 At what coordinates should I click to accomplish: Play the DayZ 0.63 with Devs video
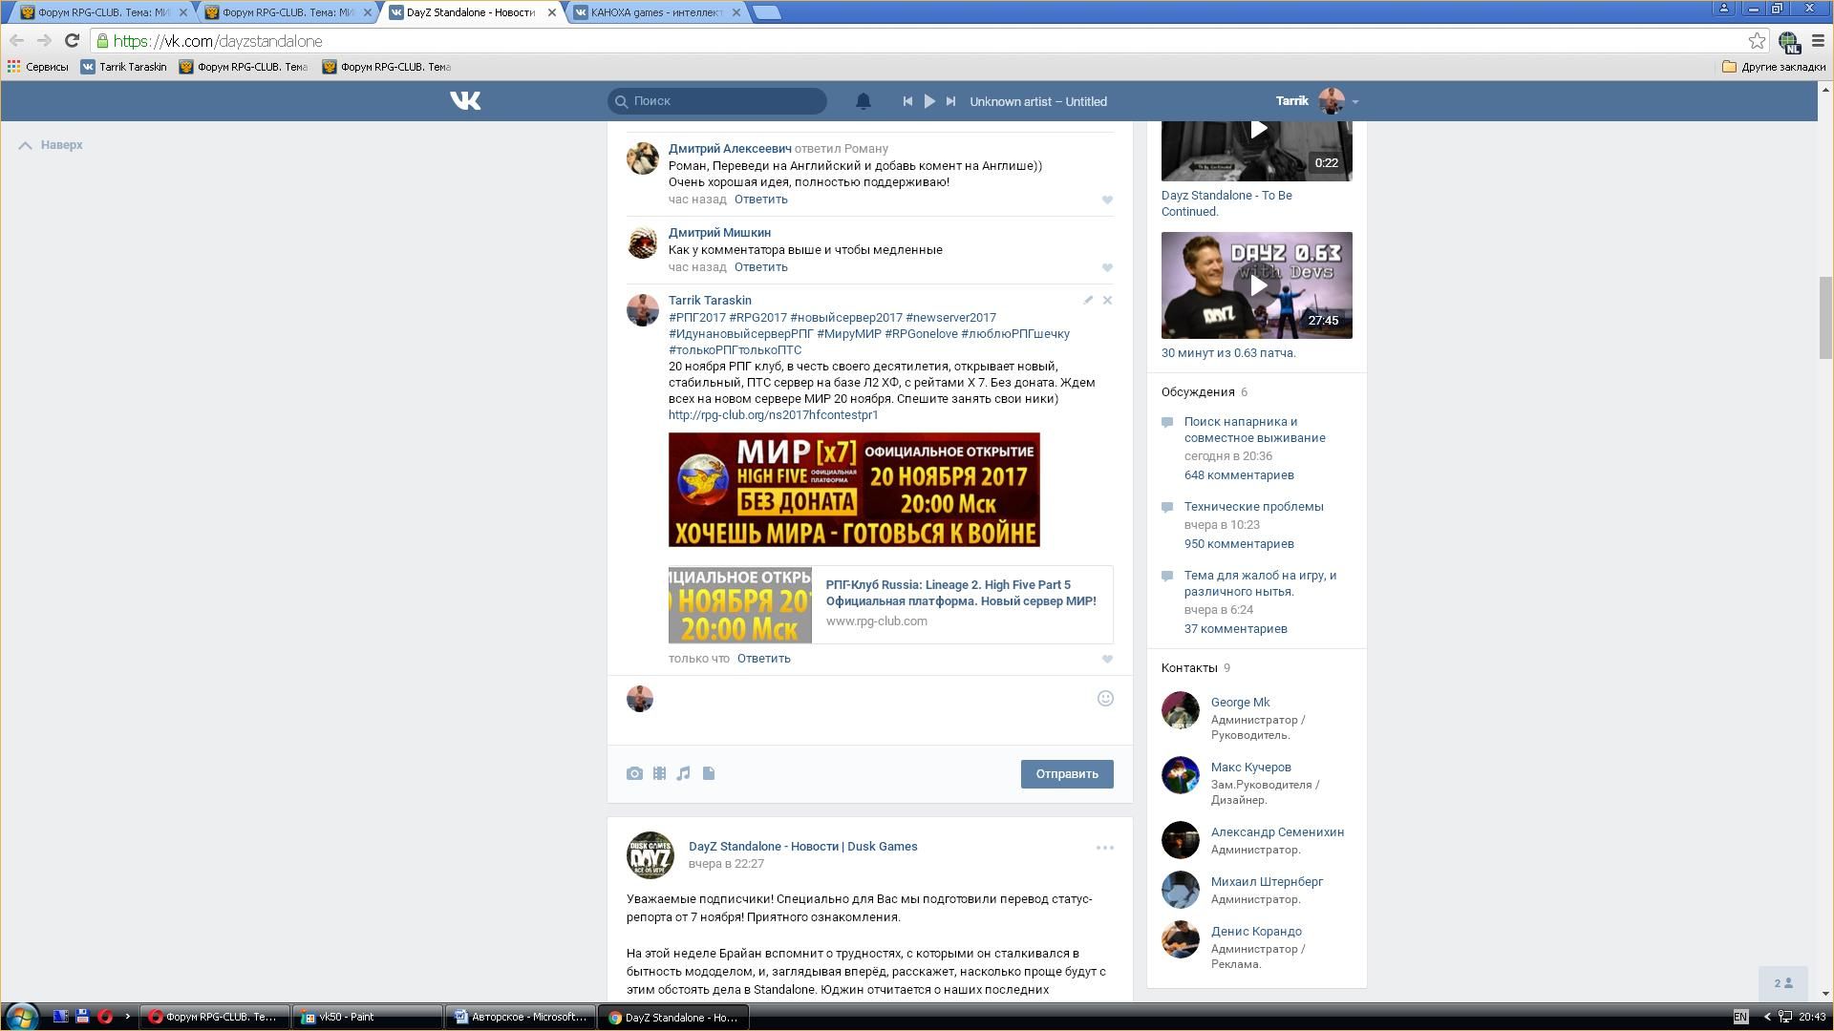(1257, 285)
